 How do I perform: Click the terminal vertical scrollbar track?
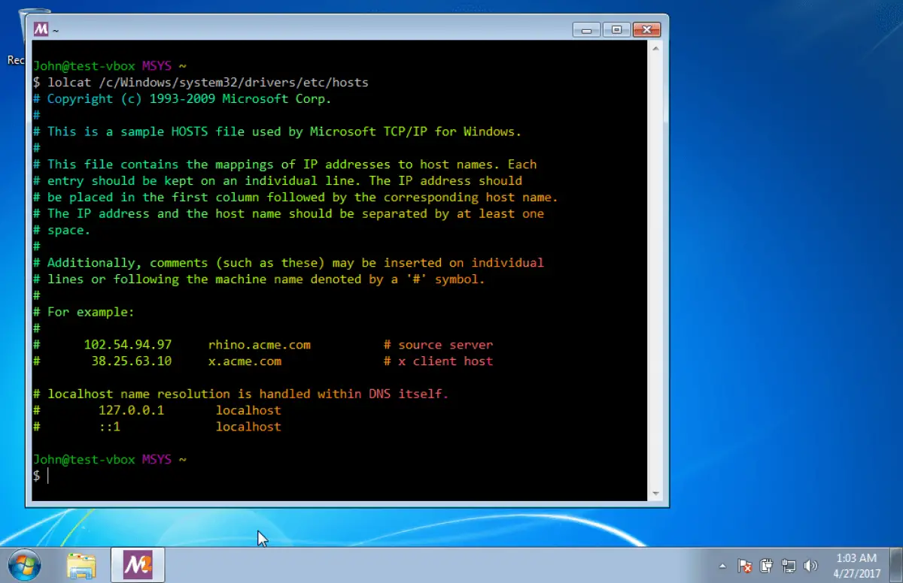(x=655, y=270)
